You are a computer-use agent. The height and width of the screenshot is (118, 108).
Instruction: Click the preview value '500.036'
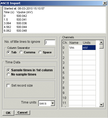point(22,23)
